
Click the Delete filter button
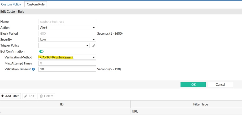click(46, 96)
